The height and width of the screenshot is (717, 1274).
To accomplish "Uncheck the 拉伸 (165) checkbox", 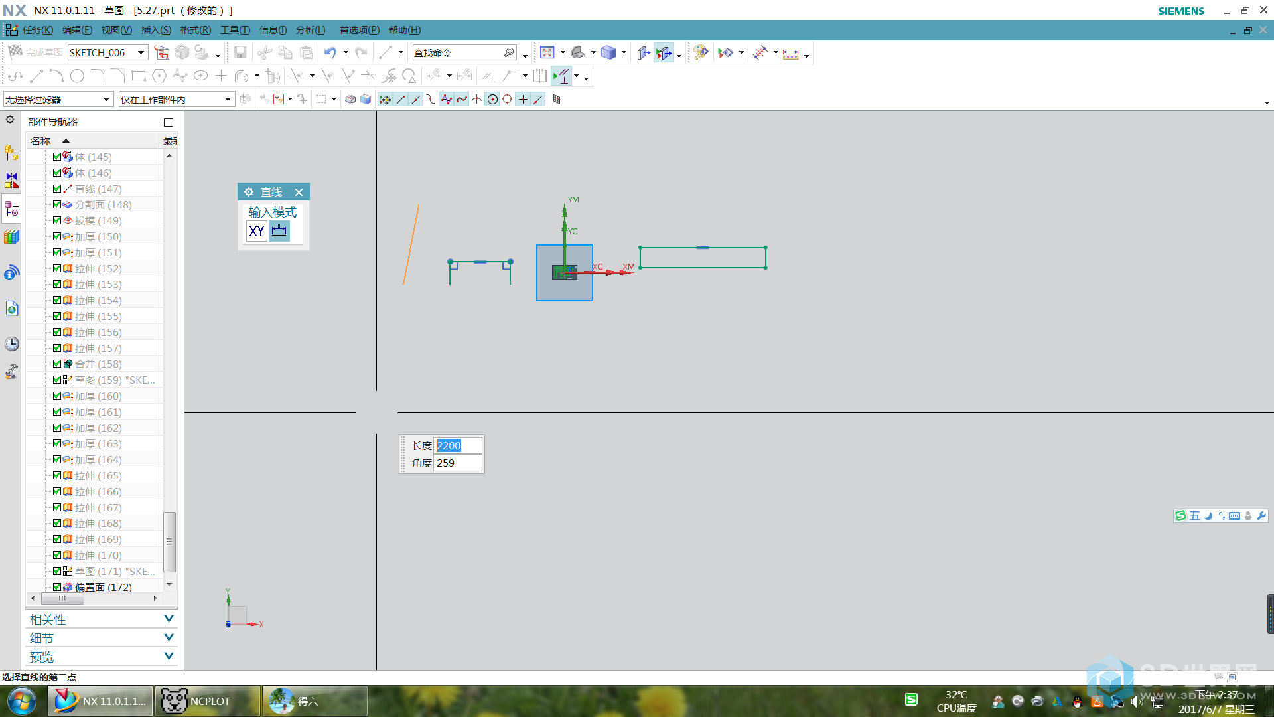I will (57, 475).
